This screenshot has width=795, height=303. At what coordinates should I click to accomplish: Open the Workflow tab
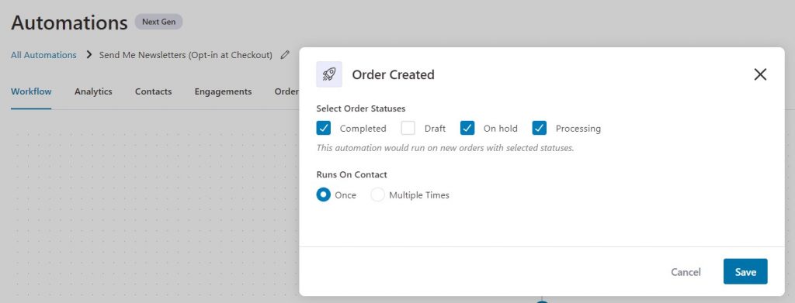click(x=31, y=91)
